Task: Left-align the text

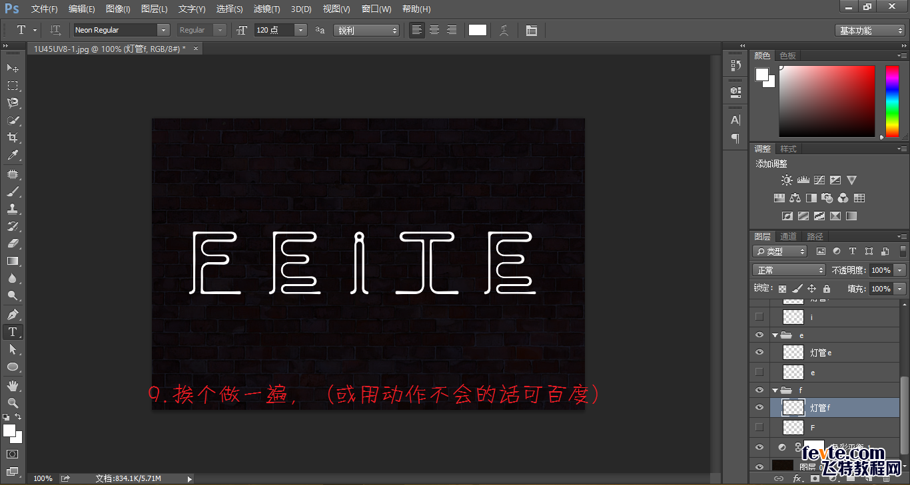Action: click(417, 30)
